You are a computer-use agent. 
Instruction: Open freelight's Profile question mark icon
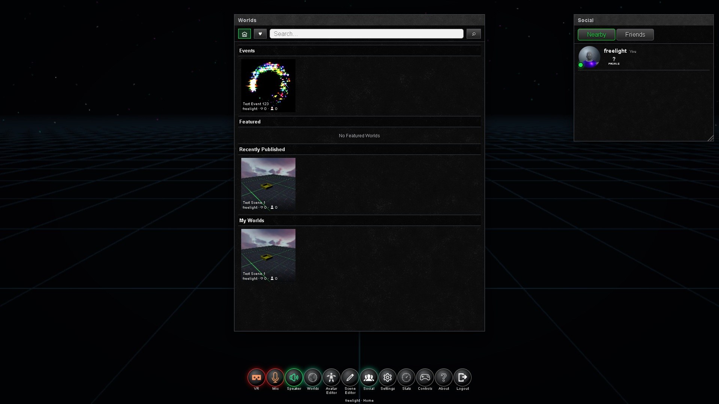coord(614,61)
